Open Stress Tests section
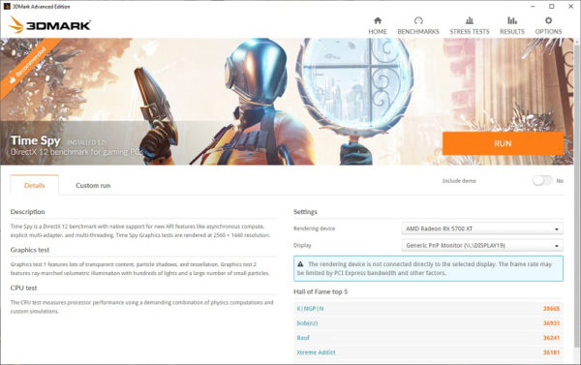This screenshot has width=581, height=365. (x=470, y=26)
